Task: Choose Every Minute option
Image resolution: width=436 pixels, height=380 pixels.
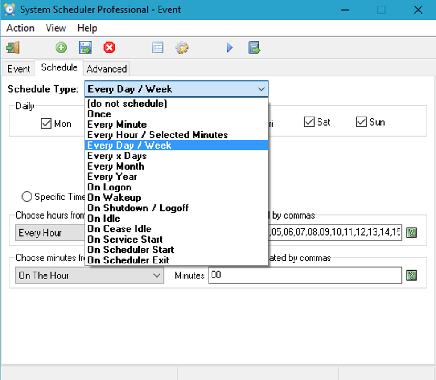Action: point(177,124)
